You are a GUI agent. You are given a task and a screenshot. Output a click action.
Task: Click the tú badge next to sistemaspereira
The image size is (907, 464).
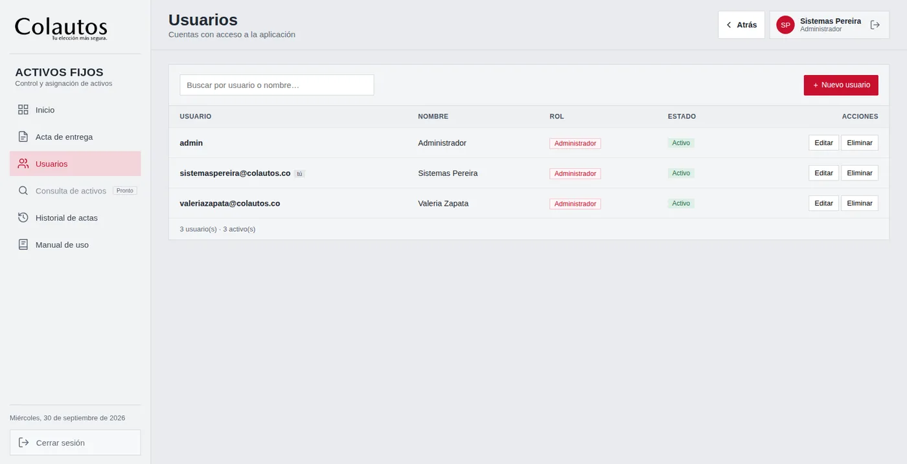[299, 173]
